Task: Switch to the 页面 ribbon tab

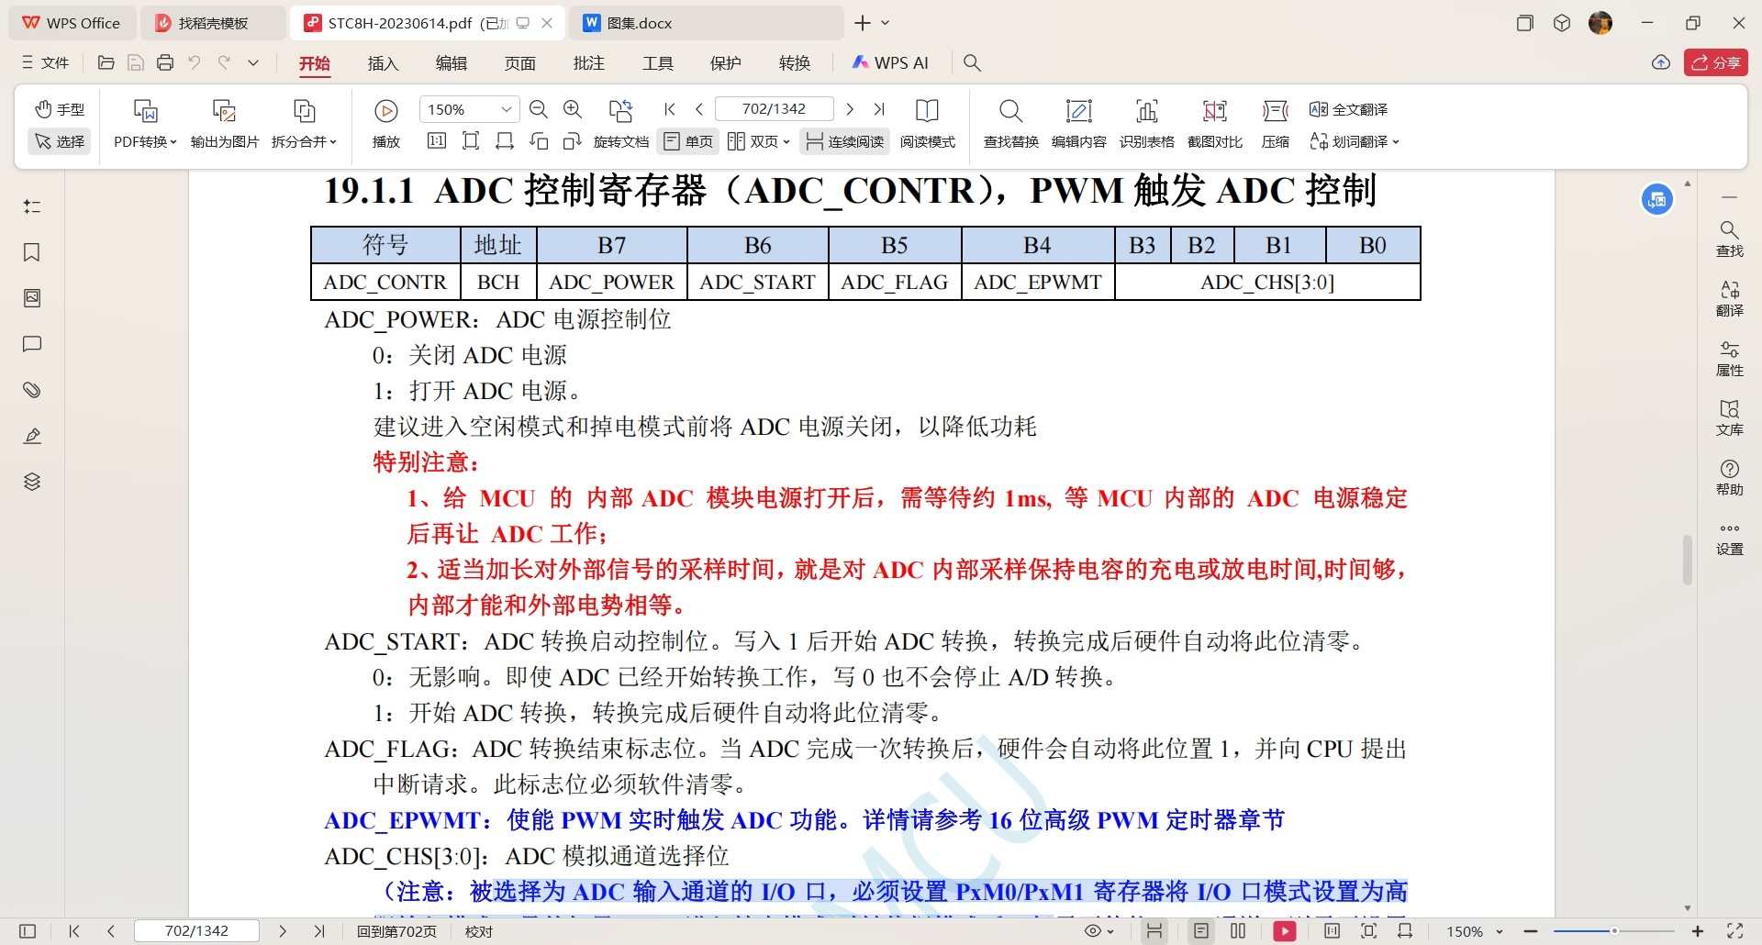Action: coord(519,63)
